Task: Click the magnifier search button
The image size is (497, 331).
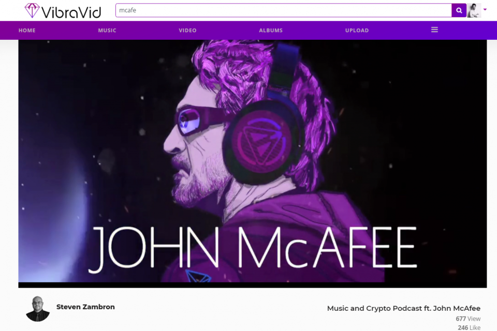Action: (x=459, y=10)
